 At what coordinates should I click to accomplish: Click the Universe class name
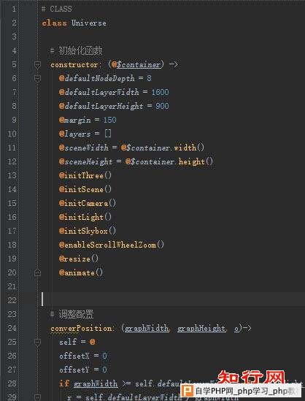(88, 23)
